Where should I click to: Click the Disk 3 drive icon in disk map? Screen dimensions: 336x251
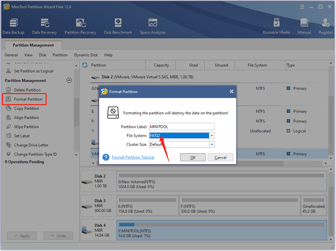click(x=87, y=207)
